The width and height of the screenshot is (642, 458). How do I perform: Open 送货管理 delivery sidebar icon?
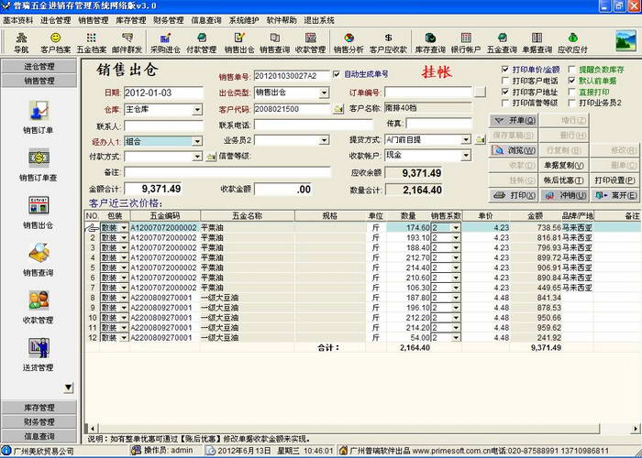coord(39,354)
